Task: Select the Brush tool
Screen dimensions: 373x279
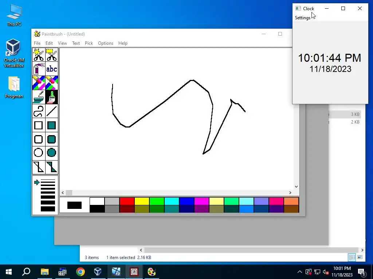Action: (x=52, y=97)
